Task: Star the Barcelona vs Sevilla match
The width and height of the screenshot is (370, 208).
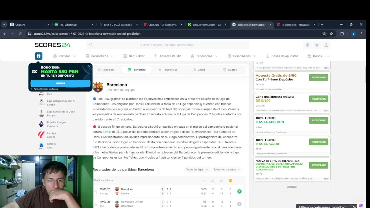Action: [x=96, y=191]
